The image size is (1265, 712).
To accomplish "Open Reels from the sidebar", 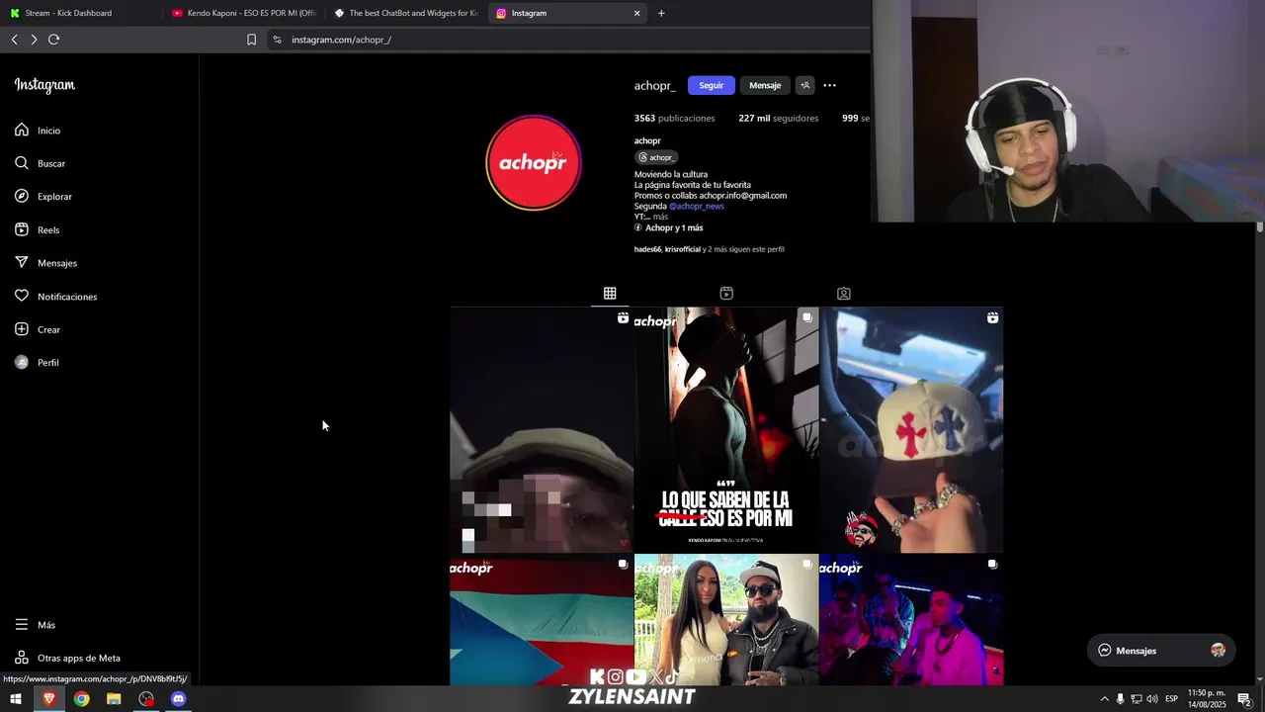I will (38, 229).
